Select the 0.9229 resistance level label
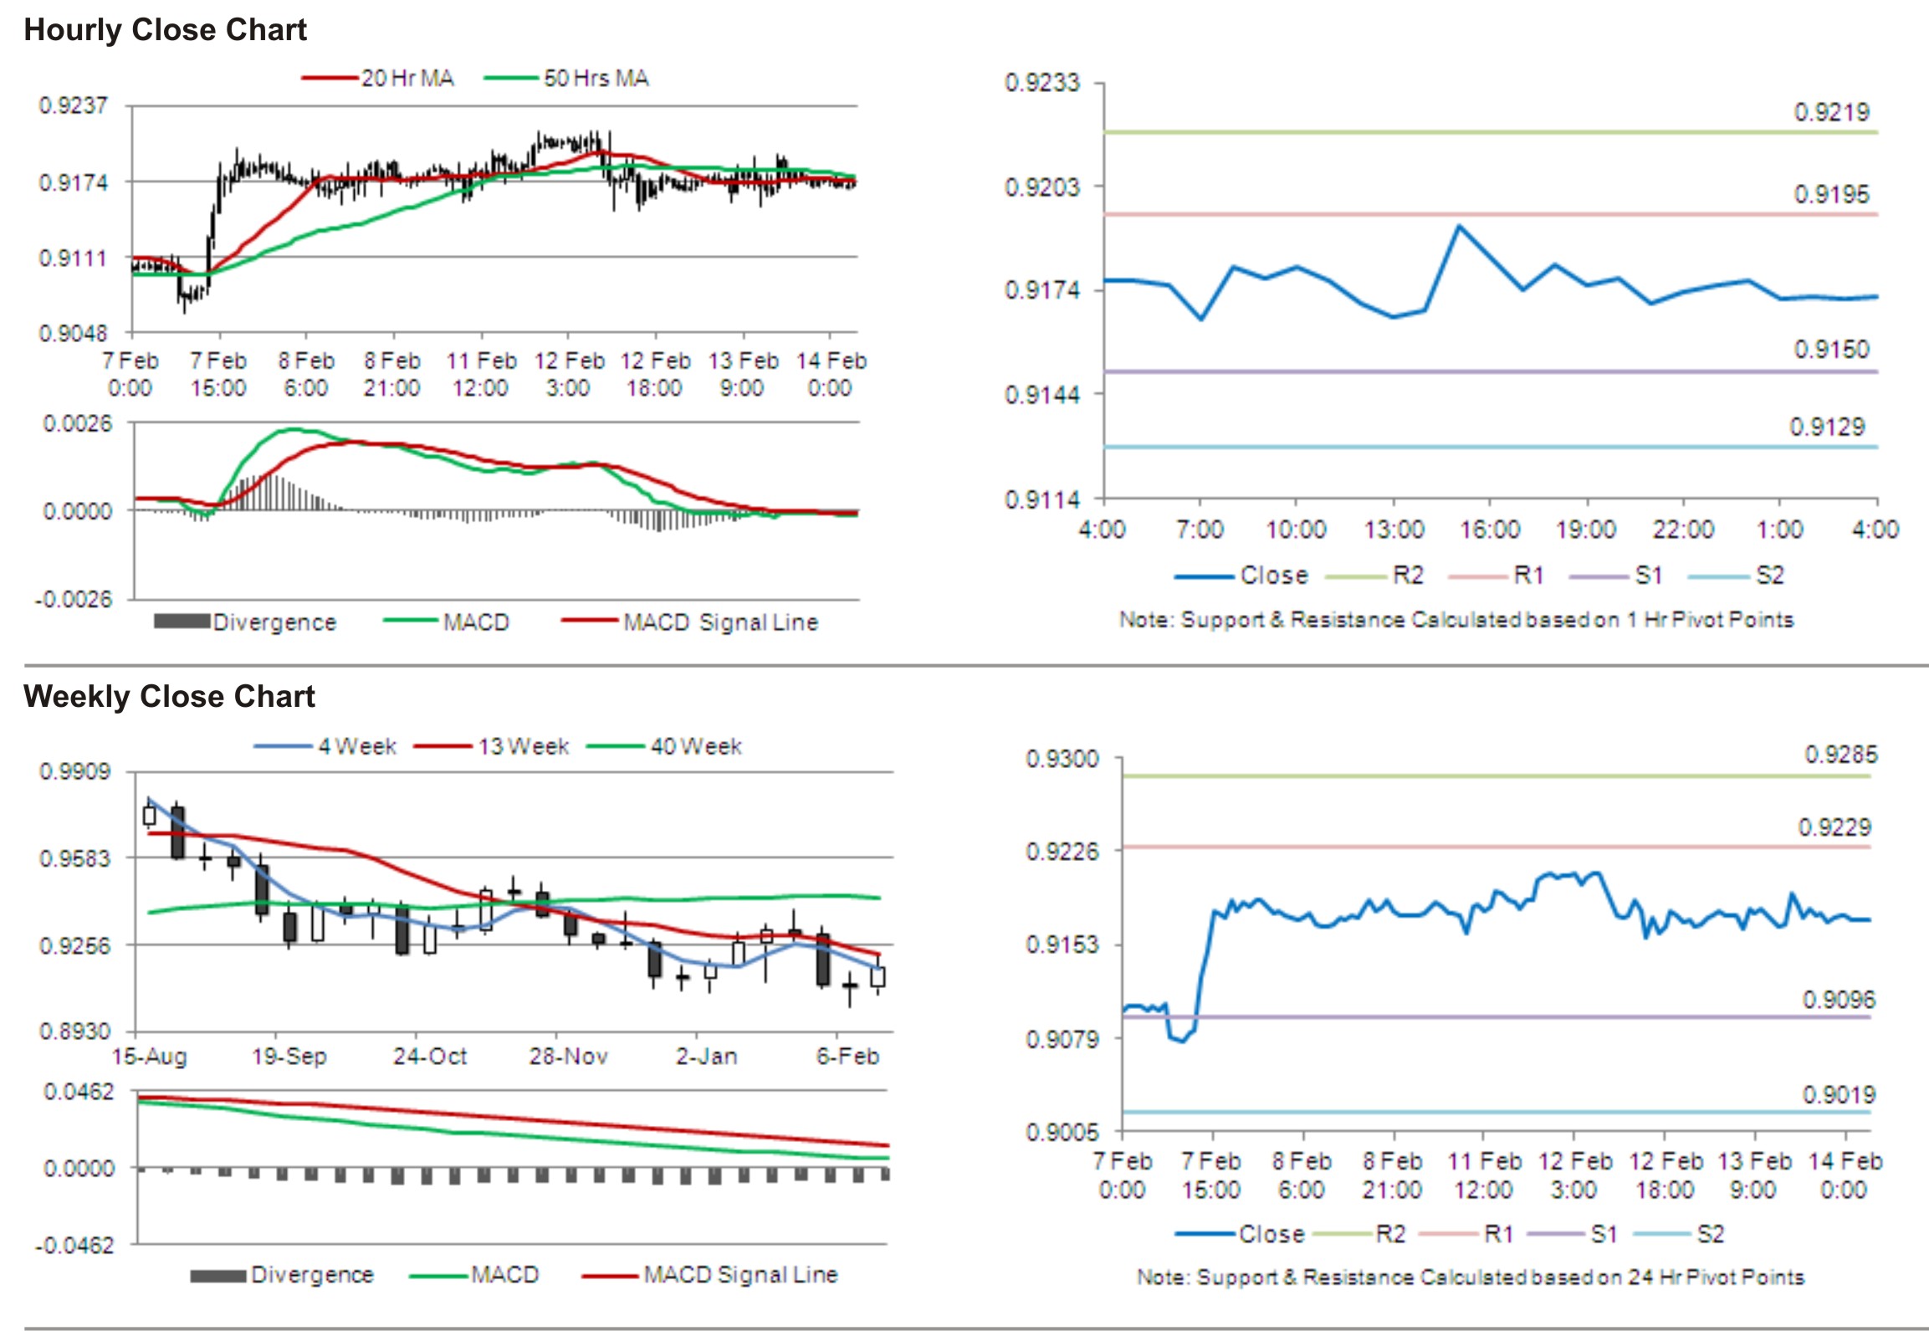 tap(1834, 827)
